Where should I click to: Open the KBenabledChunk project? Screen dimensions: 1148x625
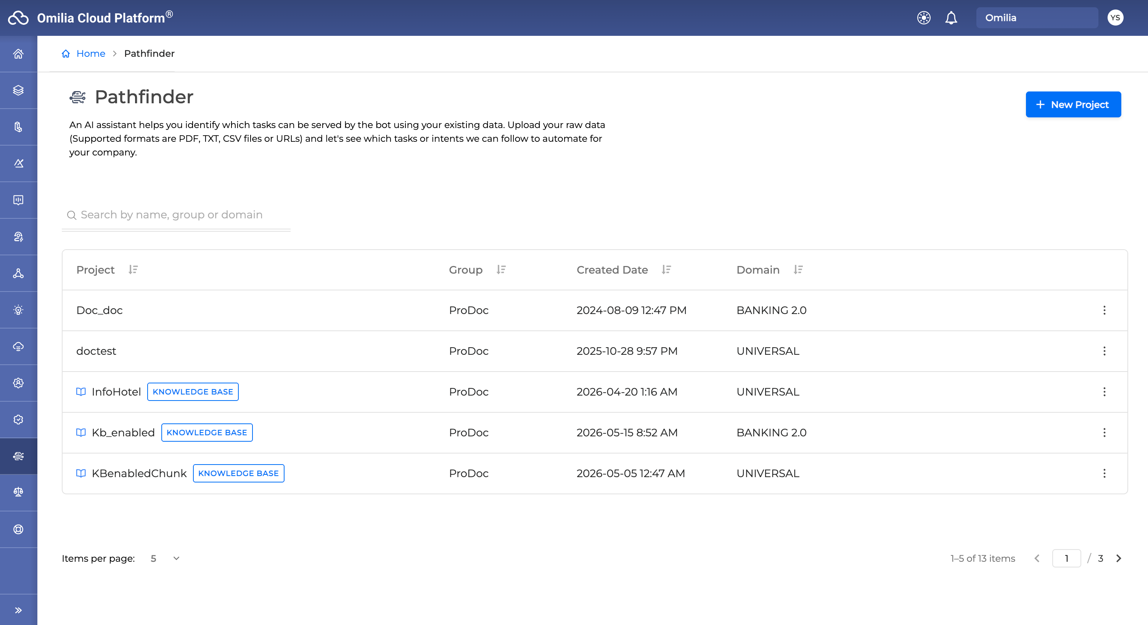139,474
